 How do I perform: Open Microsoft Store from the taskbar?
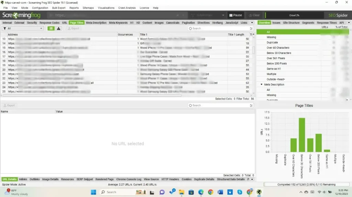[191, 192]
